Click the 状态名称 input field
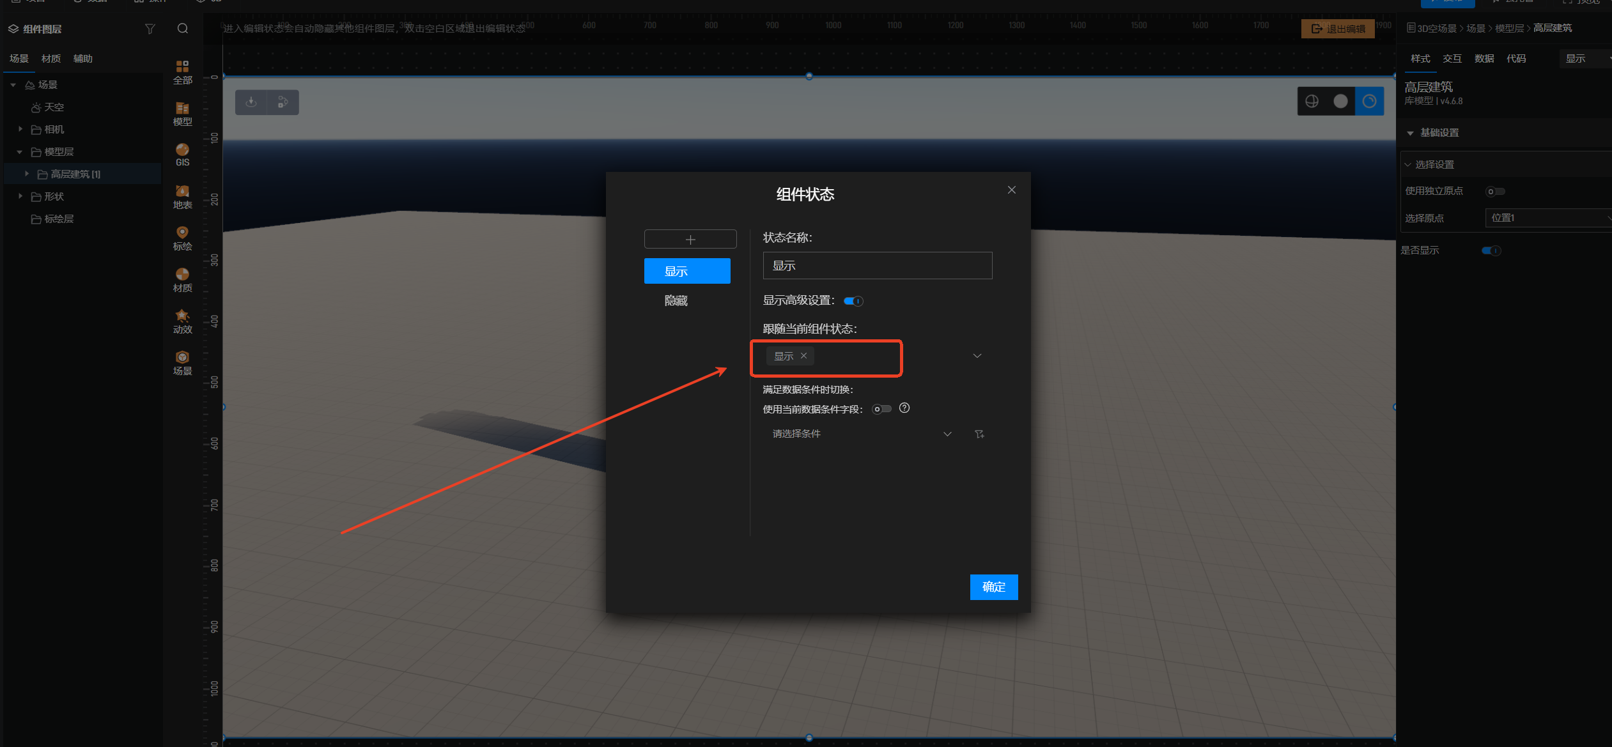 tap(877, 265)
